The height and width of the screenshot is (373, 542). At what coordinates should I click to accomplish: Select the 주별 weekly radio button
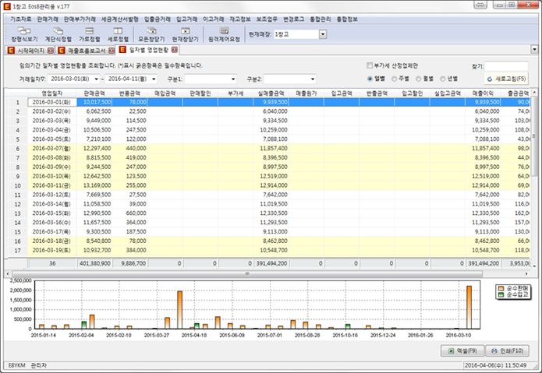pos(394,79)
